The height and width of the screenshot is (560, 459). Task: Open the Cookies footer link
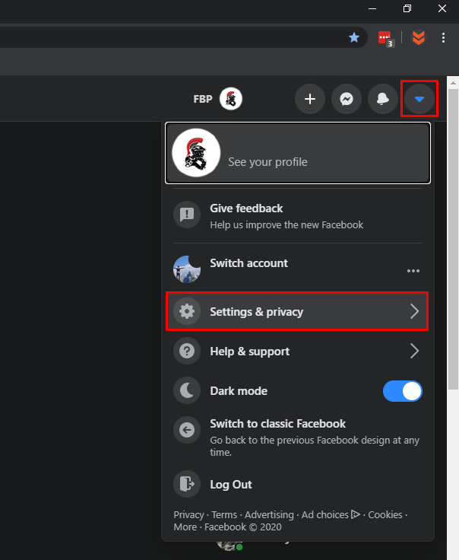click(x=385, y=514)
